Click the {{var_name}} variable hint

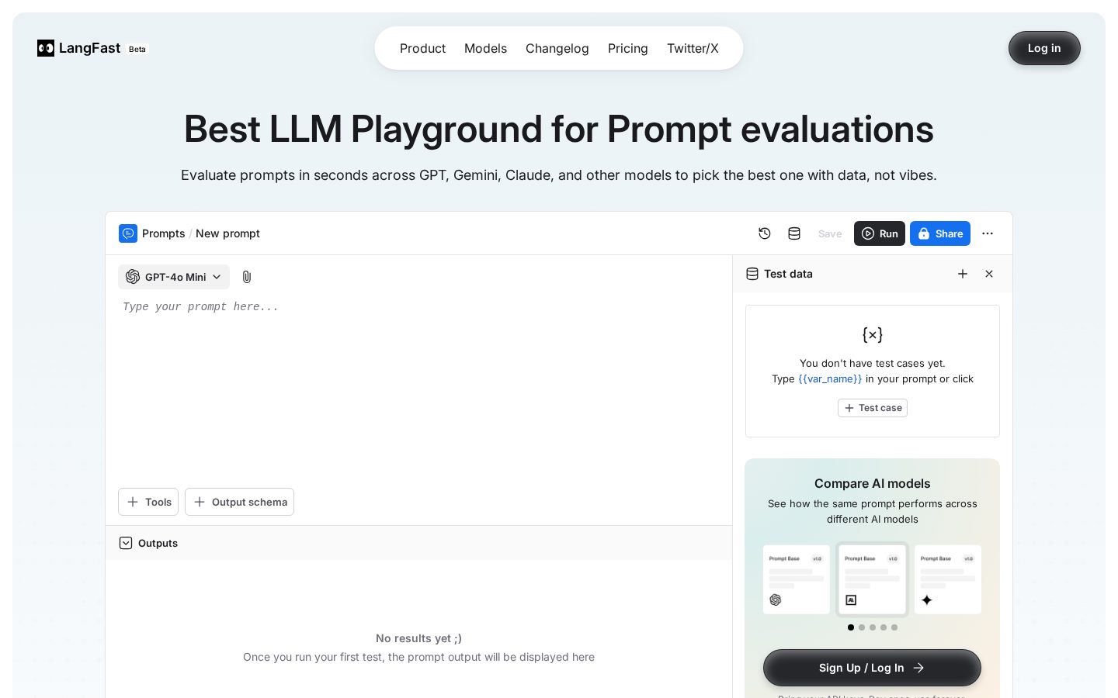(x=830, y=379)
